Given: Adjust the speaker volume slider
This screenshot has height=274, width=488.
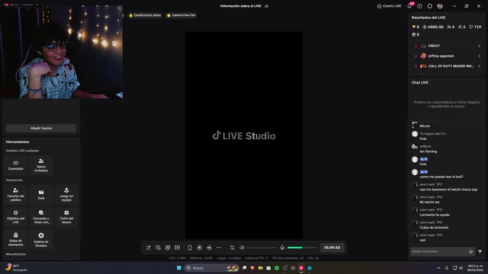Looking at the screenshot, I should (262, 248).
